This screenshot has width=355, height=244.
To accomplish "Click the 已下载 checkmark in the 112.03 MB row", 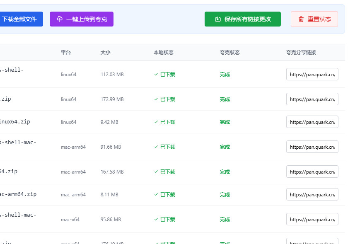I will coord(156,75).
